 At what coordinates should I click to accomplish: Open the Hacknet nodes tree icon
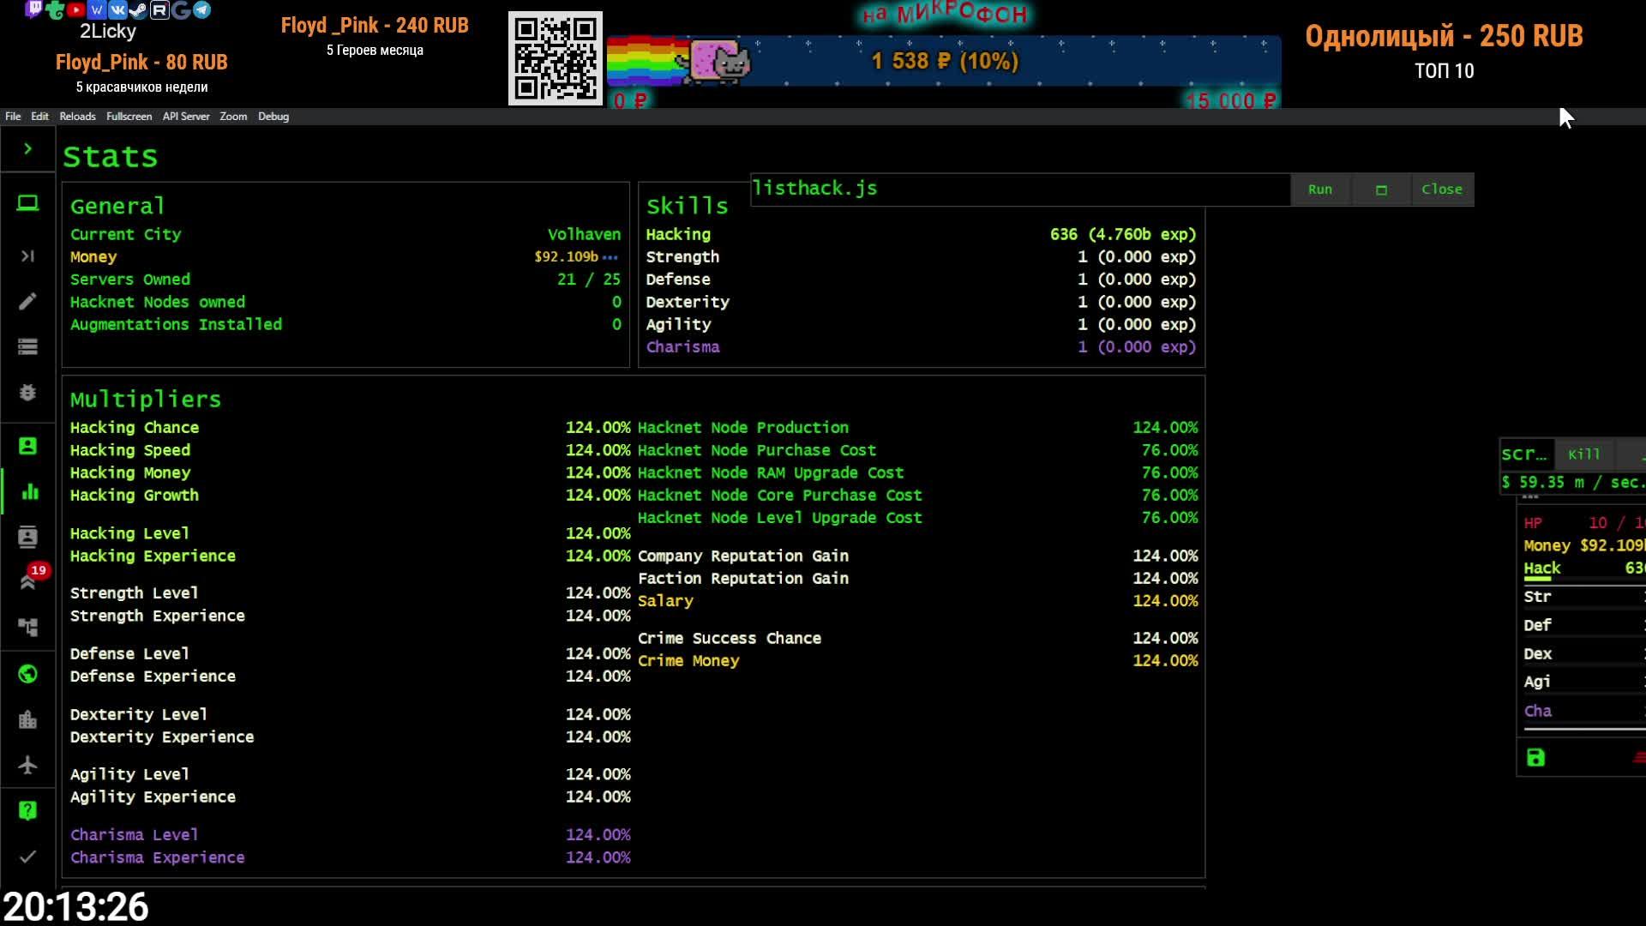(x=27, y=628)
